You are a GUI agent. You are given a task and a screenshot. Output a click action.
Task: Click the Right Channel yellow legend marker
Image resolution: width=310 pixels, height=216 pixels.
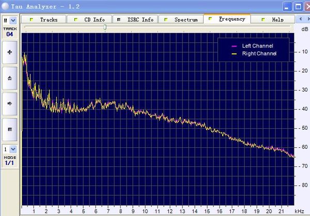pos(234,54)
